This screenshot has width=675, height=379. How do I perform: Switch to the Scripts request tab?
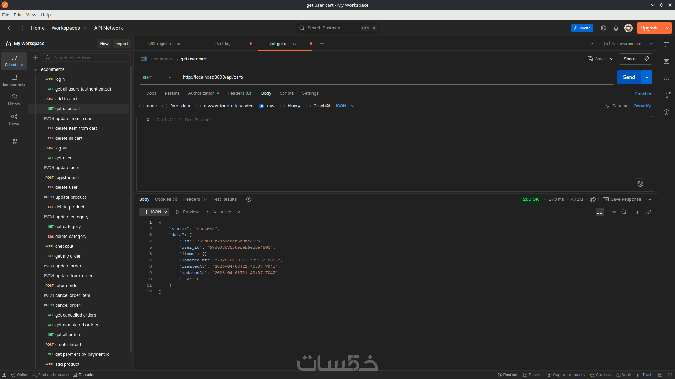click(287, 93)
